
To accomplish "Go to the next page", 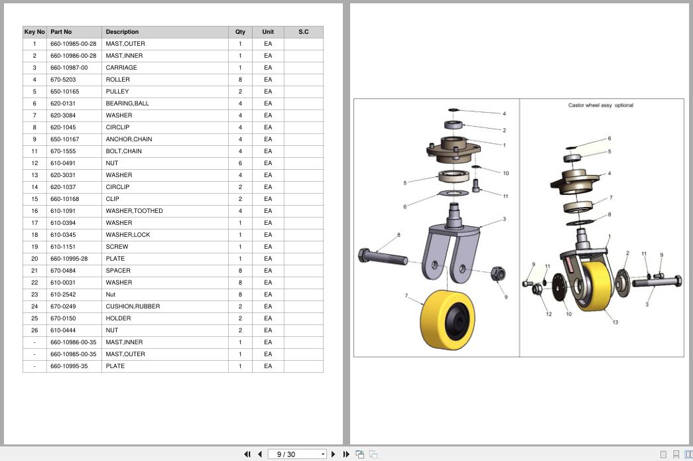I will pos(334,454).
